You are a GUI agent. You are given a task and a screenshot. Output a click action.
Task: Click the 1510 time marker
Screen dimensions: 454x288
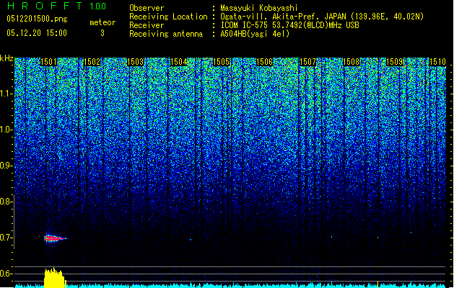pyautogui.click(x=437, y=62)
